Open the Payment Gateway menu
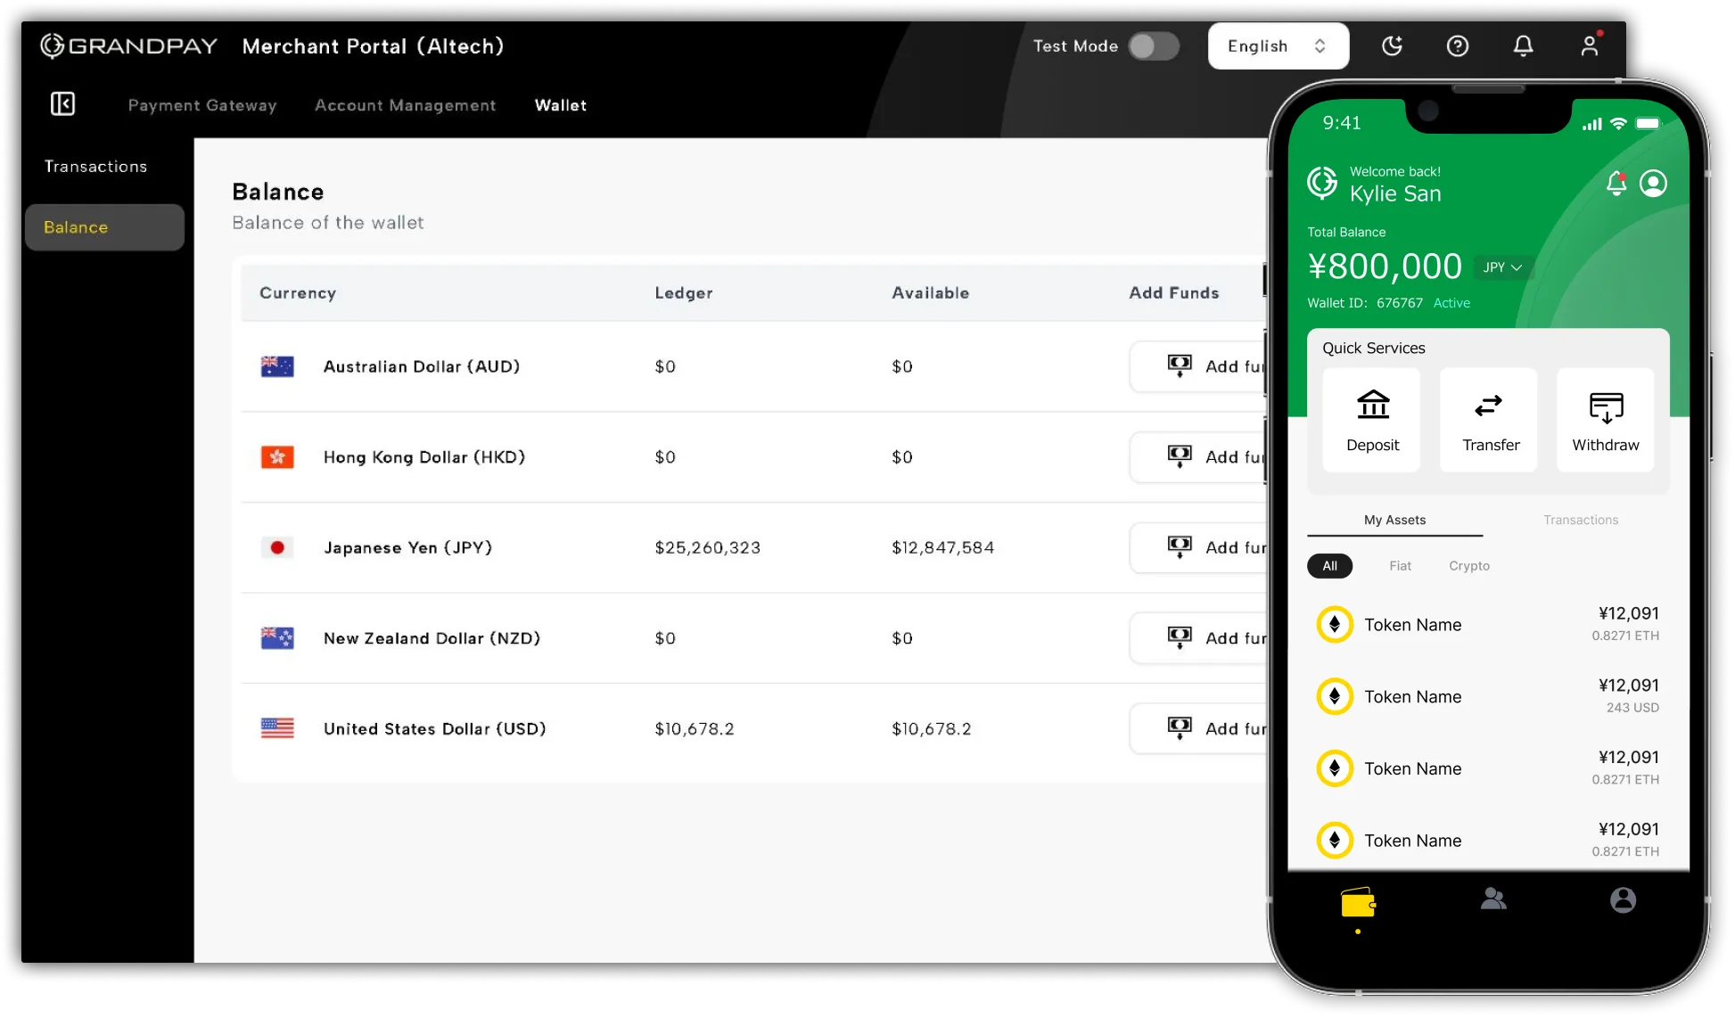Viewport: 1735px width, 1018px height. (202, 105)
